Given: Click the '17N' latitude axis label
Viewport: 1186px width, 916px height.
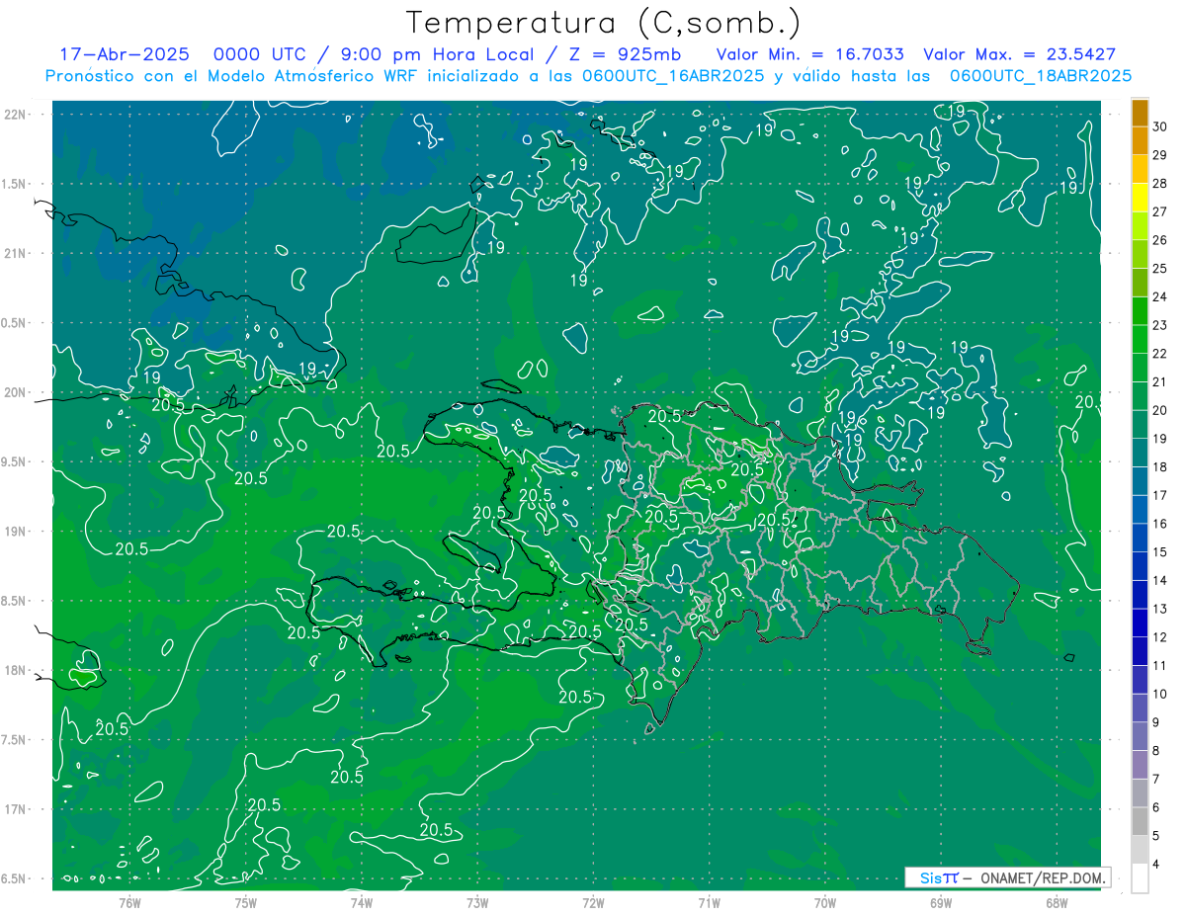Looking at the screenshot, I should click(15, 809).
